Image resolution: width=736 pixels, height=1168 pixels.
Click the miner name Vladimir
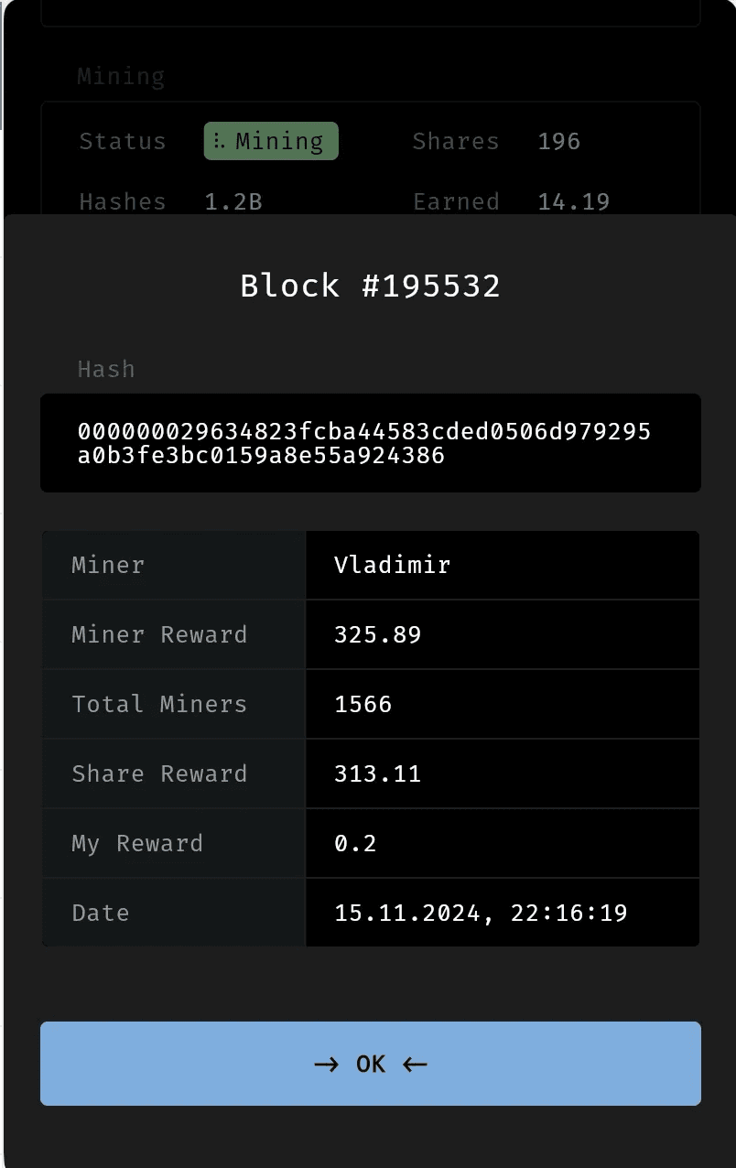pyautogui.click(x=393, y=565)
